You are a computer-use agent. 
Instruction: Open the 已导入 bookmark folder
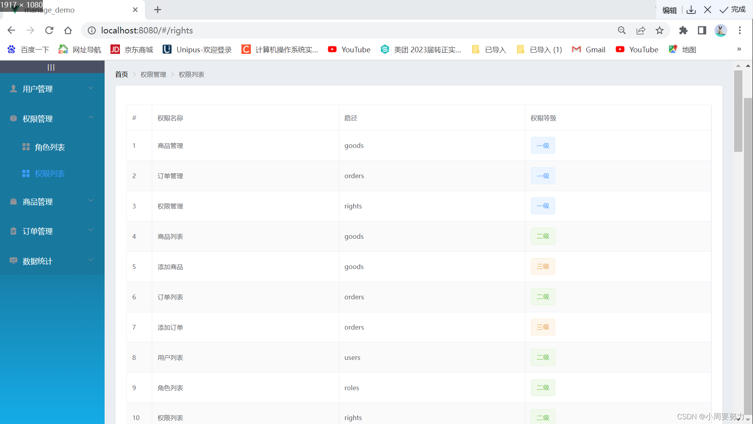pyautogui.click(x=489, y=50)
